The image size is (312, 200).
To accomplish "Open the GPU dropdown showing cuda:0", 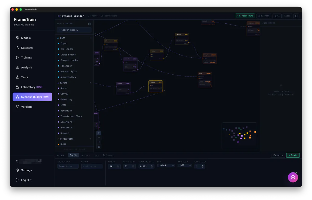I will click(166, 165).
